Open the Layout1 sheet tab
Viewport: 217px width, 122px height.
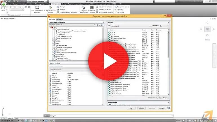tap(17, 118)
